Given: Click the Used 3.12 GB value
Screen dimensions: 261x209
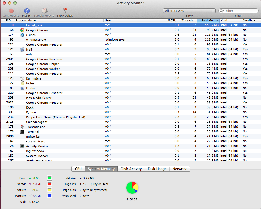Looking at the screenshot, I should [x=34, y=202].
